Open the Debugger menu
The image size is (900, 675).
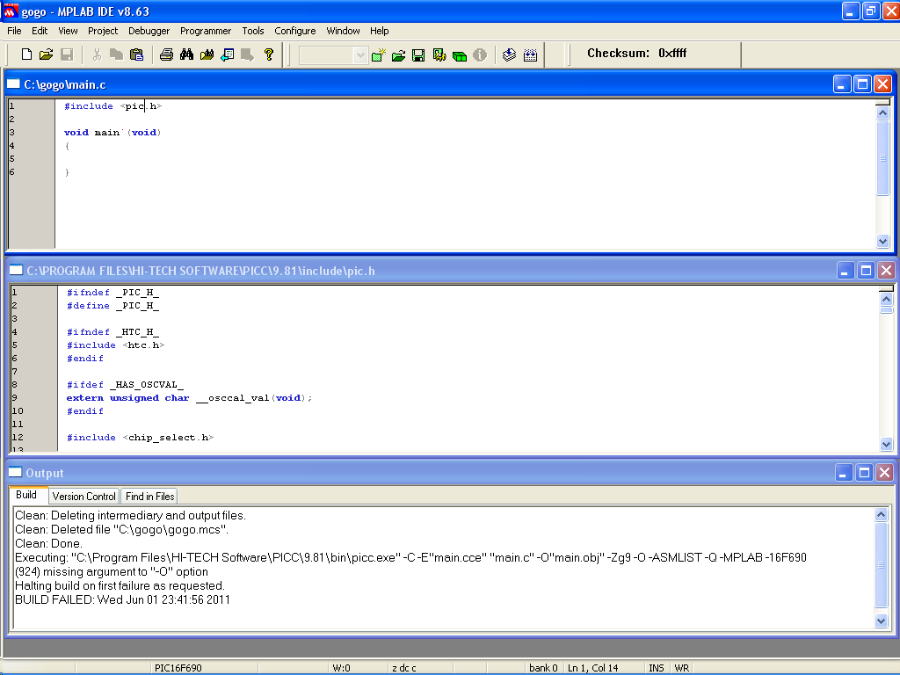(x=149, y=31)
